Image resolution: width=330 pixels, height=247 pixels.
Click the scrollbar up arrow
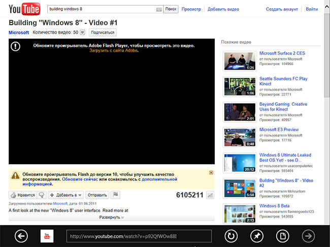tap(327, 6)
